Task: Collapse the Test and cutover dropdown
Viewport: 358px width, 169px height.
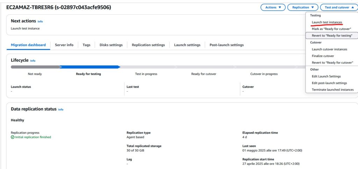Action: (339, 7)
